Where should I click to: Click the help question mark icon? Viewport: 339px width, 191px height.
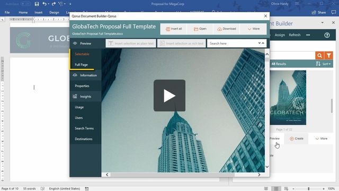pos(327,35)
